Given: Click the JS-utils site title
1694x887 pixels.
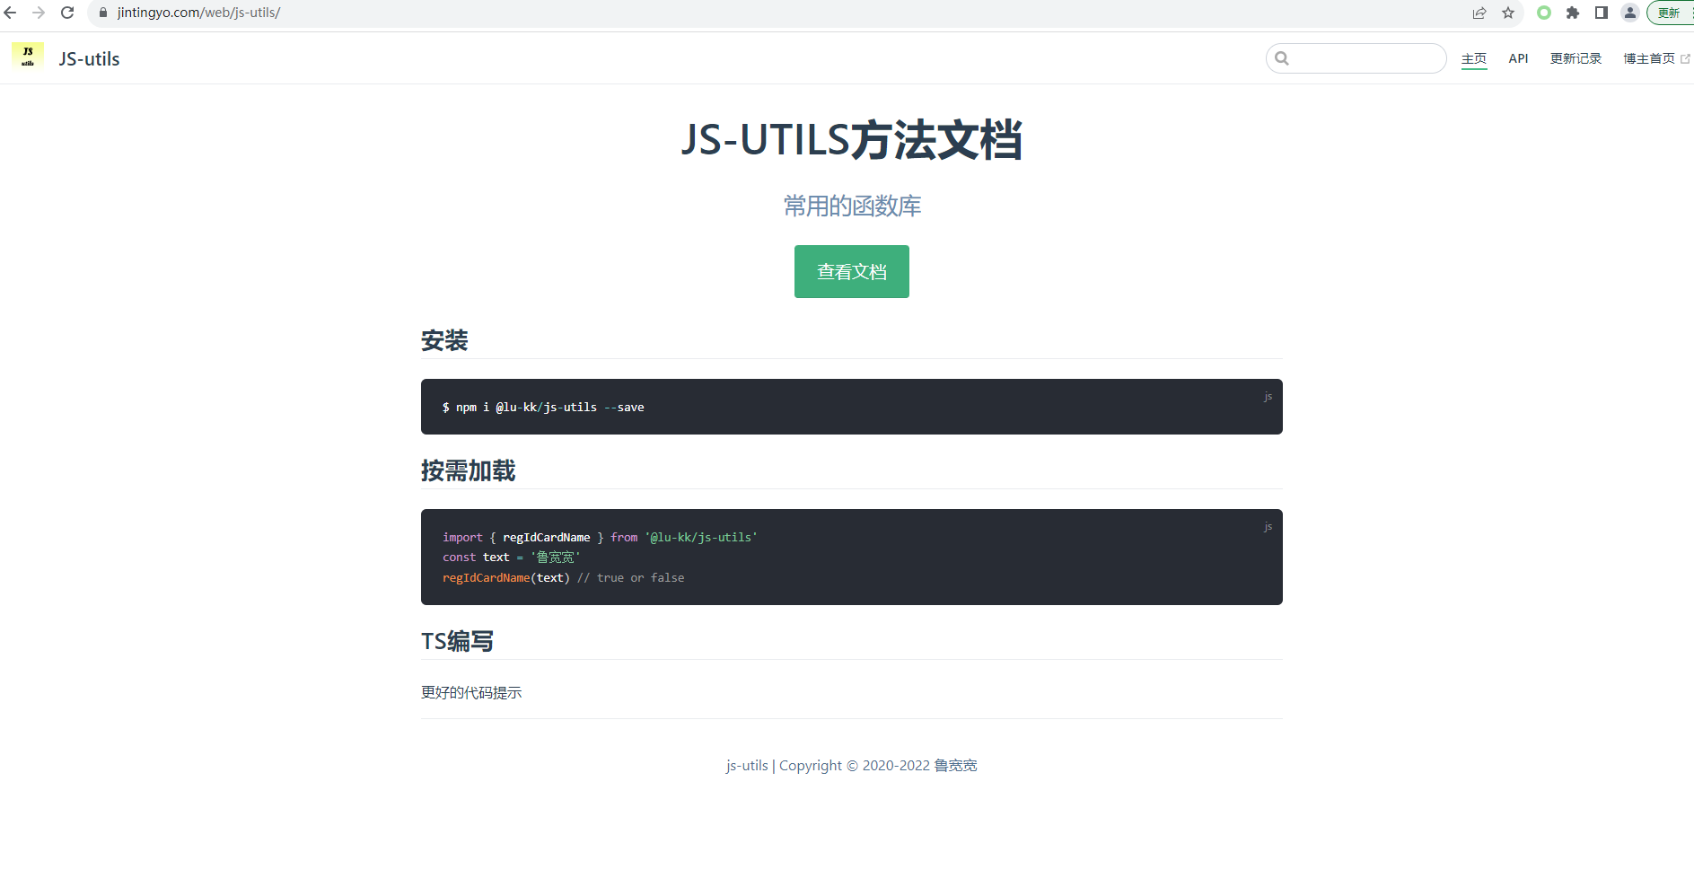Looking at the screenshot, I should [x=89, y=58].
